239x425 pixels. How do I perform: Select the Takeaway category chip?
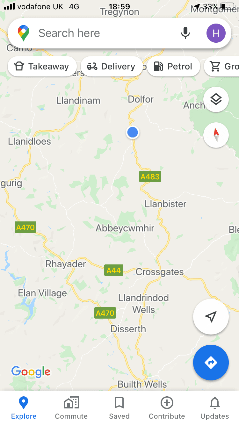[42, 66]
